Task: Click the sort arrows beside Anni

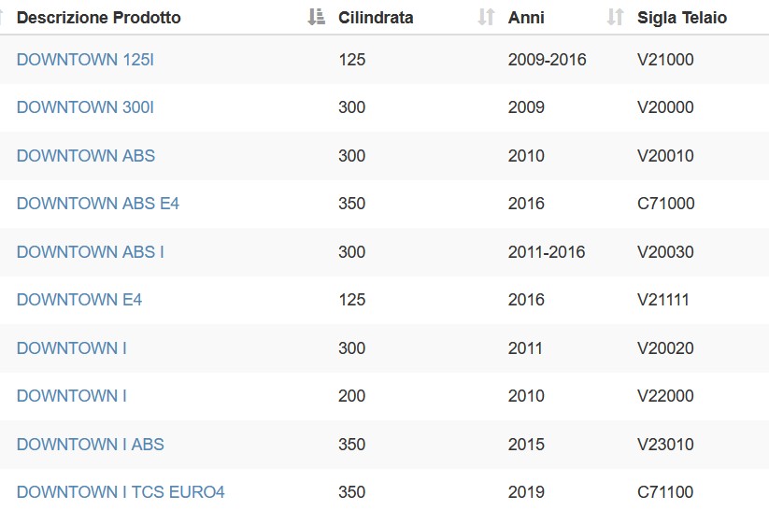Action: click(615, 17)
